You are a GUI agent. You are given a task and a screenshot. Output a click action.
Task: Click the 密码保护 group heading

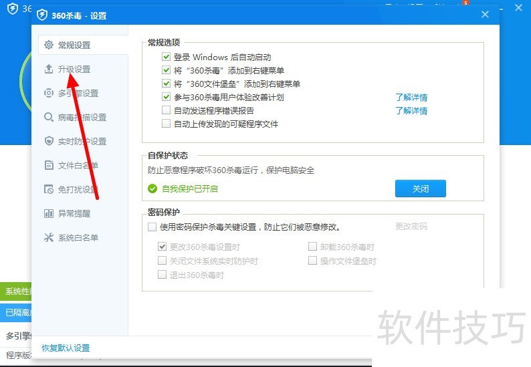164,212
